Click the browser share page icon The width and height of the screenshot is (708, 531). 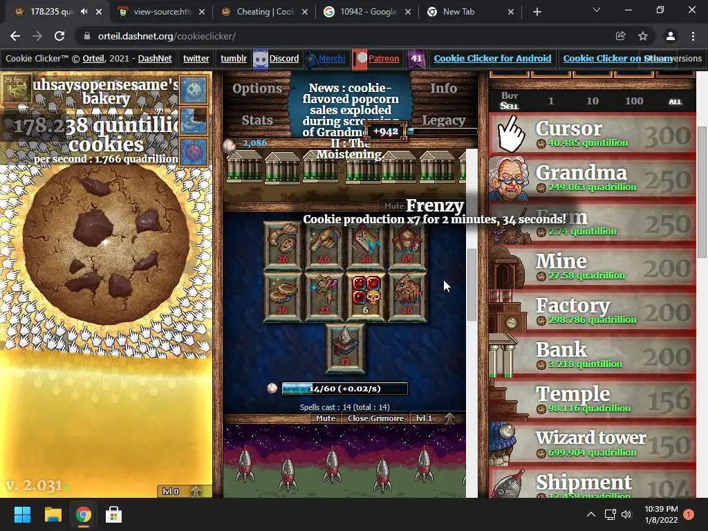click(620, 36)
